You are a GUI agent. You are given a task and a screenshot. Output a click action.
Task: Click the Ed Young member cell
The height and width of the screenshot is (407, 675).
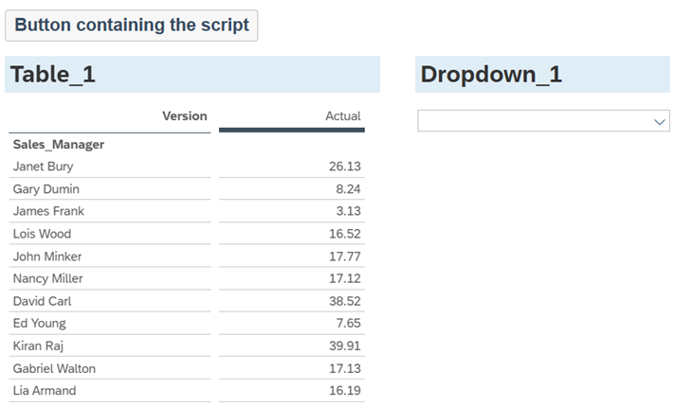click(x=39, y=324)
